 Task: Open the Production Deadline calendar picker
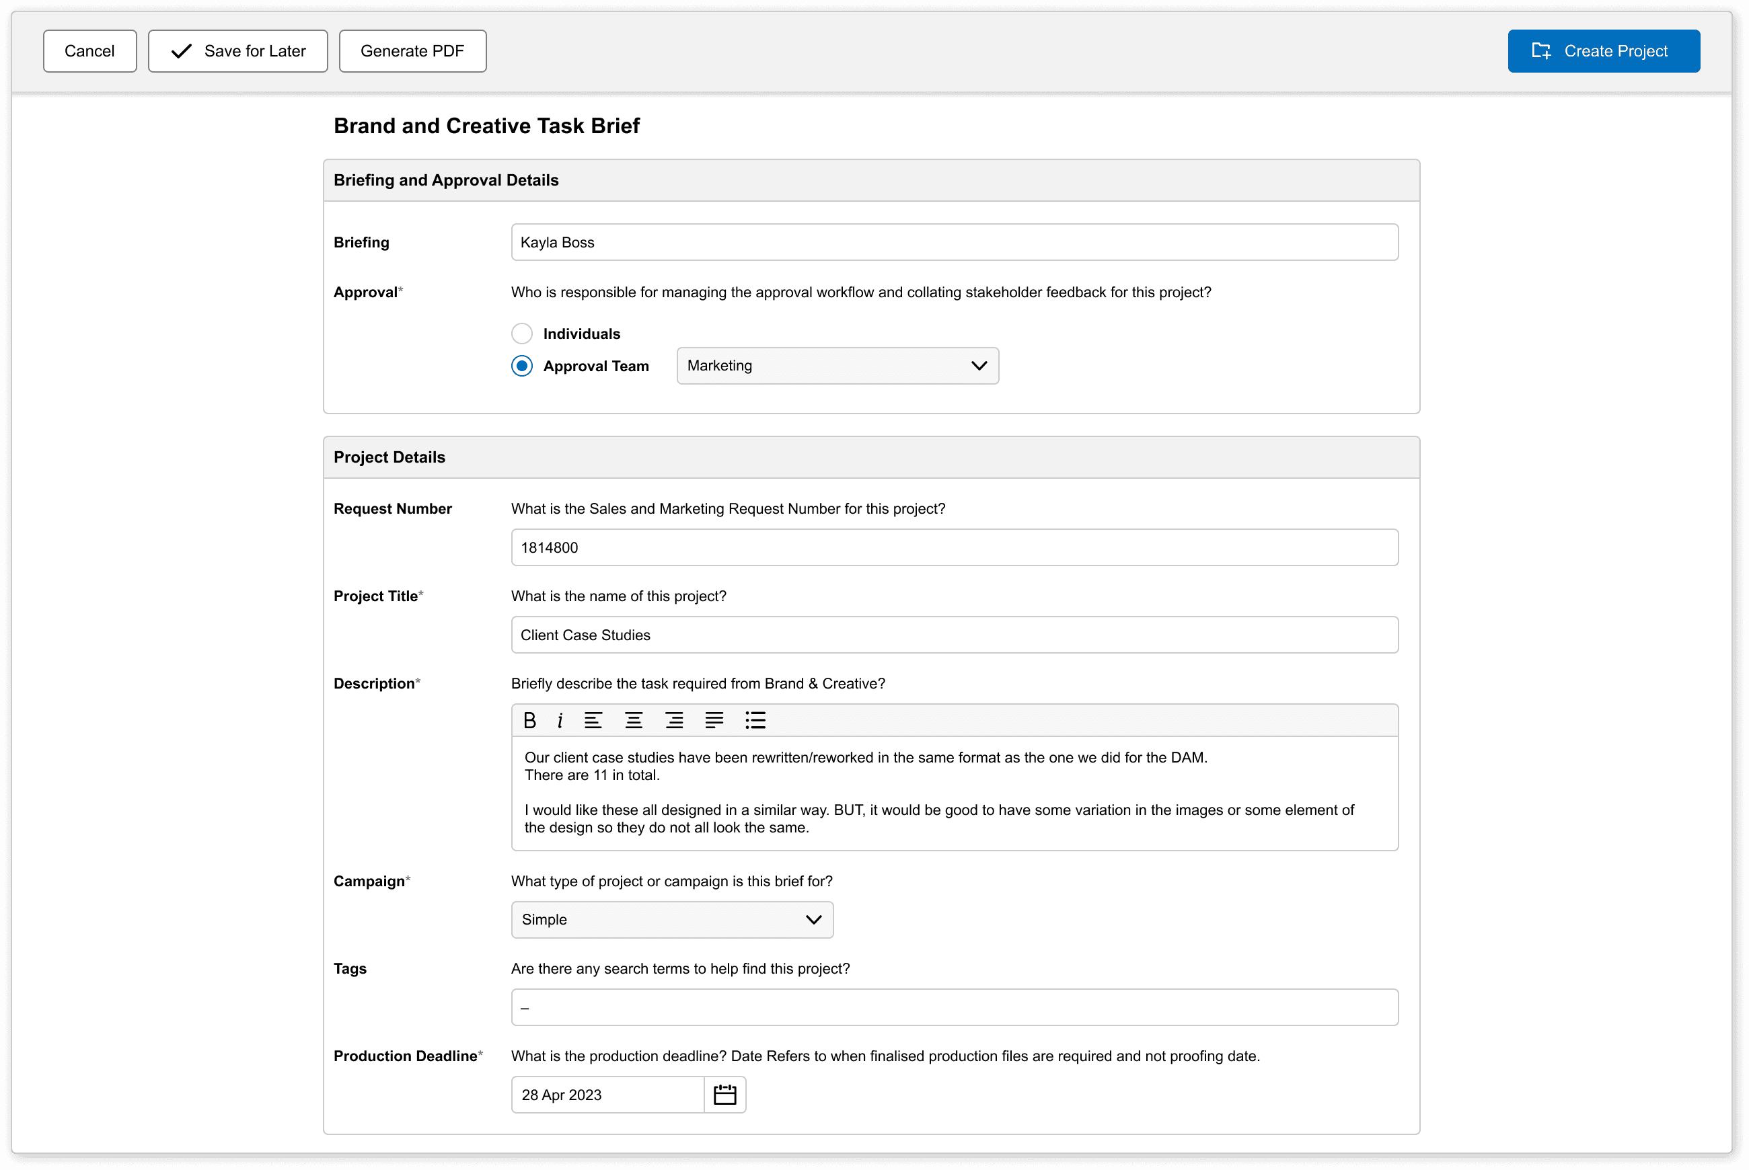[725, 1094]
